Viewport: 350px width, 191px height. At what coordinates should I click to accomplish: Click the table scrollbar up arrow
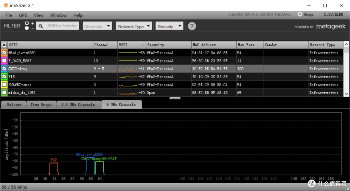tap(346, 44)
